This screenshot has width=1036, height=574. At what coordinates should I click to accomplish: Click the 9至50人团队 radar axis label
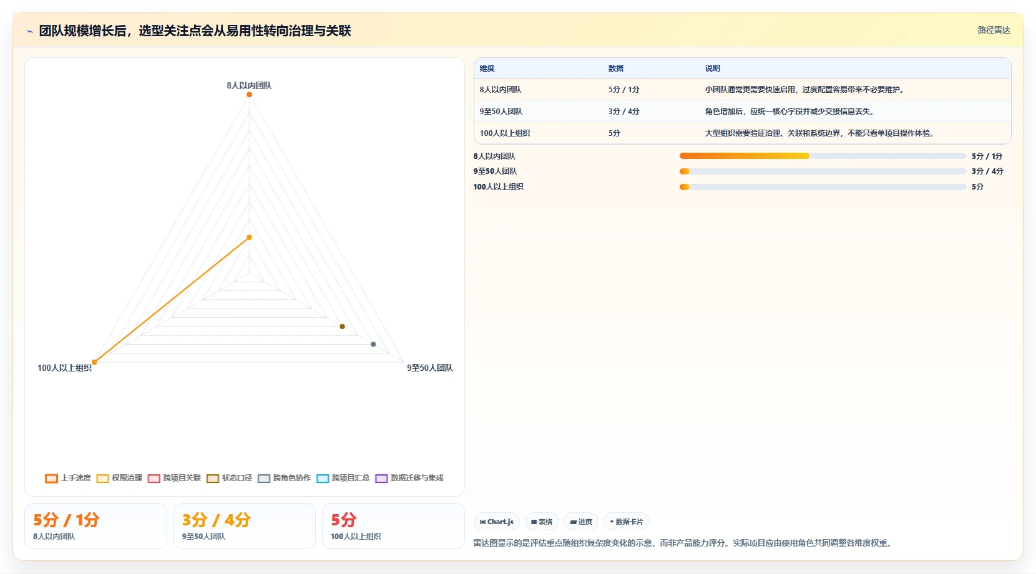pyautogui.click(x=429, y=368)
